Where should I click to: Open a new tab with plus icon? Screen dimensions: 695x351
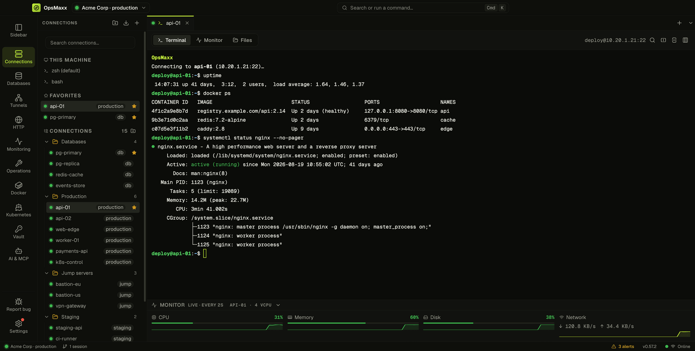(679, 23)
